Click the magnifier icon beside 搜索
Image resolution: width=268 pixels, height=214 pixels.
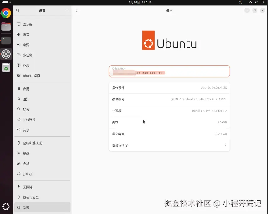[x=18, y=109]
